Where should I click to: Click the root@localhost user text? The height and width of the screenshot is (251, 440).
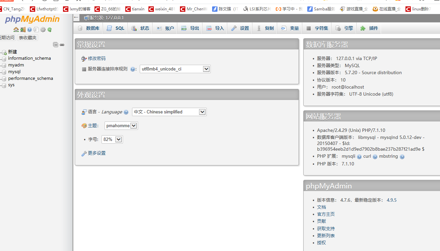coord(348,87)
